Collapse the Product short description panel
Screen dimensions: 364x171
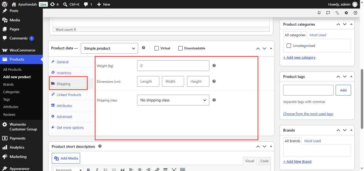click(271, 146)
